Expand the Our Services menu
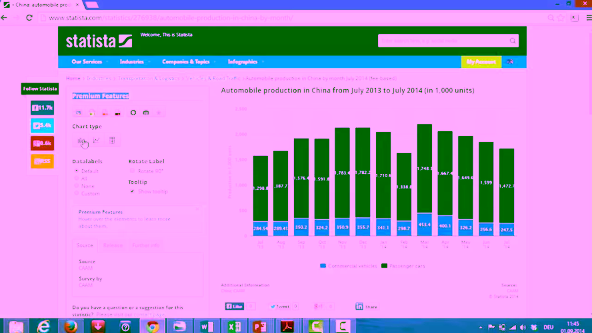This screenshot has height=333, width=592. 90,62
